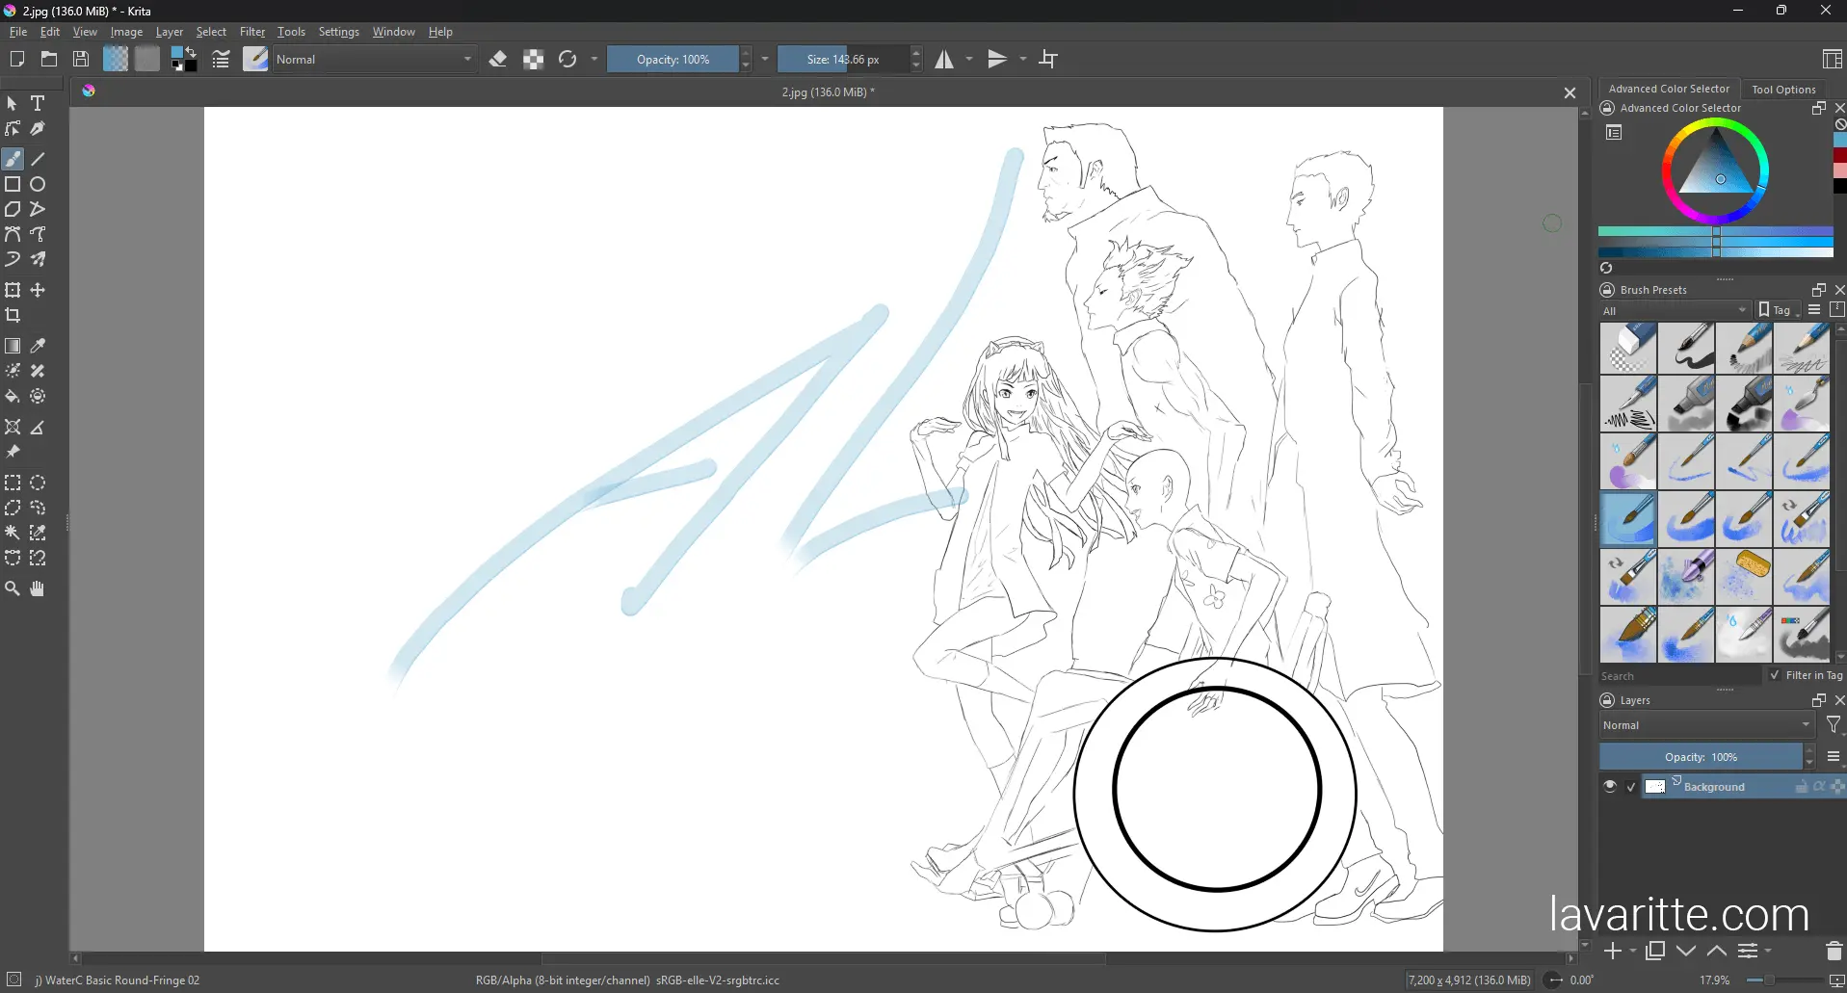Toggle horizontal mirror tool
Screen dimensions: 1847x993
[944, 59]
